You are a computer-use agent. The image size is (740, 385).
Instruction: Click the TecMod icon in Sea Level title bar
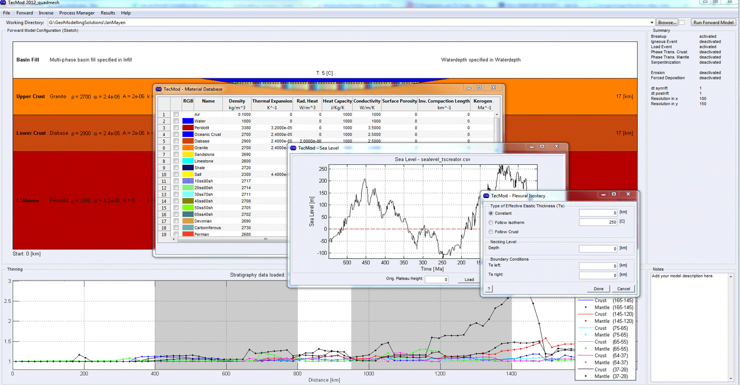point(293,147)
